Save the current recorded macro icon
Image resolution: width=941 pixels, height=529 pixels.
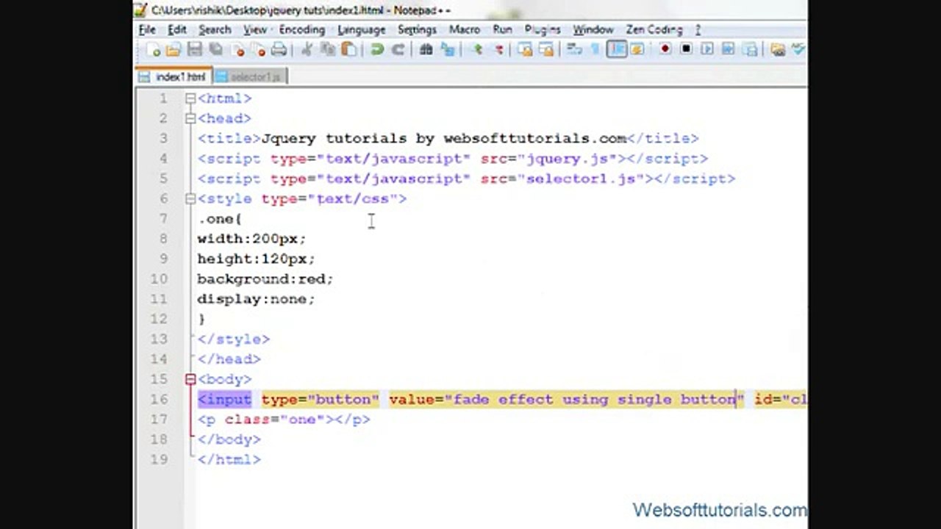[749, 49]
